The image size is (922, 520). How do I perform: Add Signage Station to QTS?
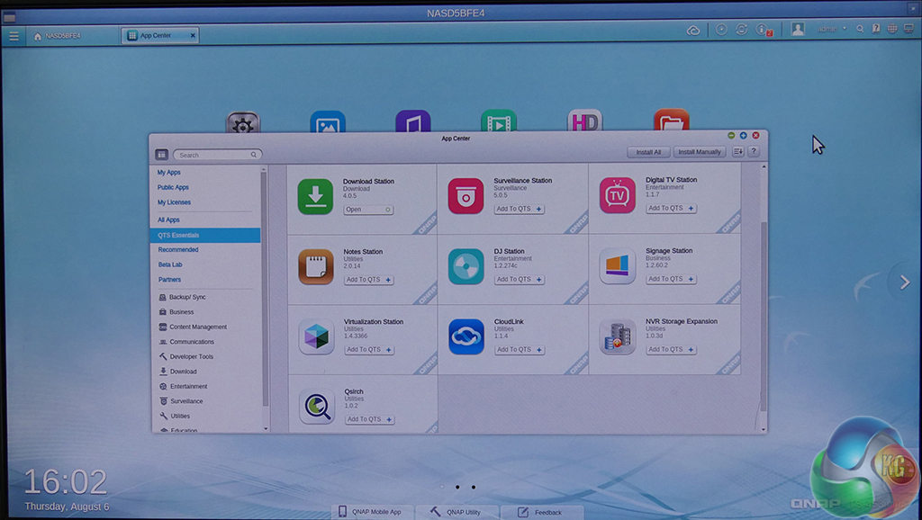coord(671,279)
